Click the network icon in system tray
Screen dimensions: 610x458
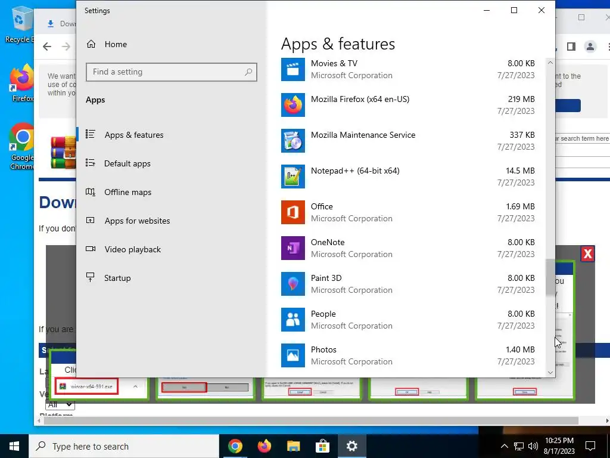pos(519,446)
